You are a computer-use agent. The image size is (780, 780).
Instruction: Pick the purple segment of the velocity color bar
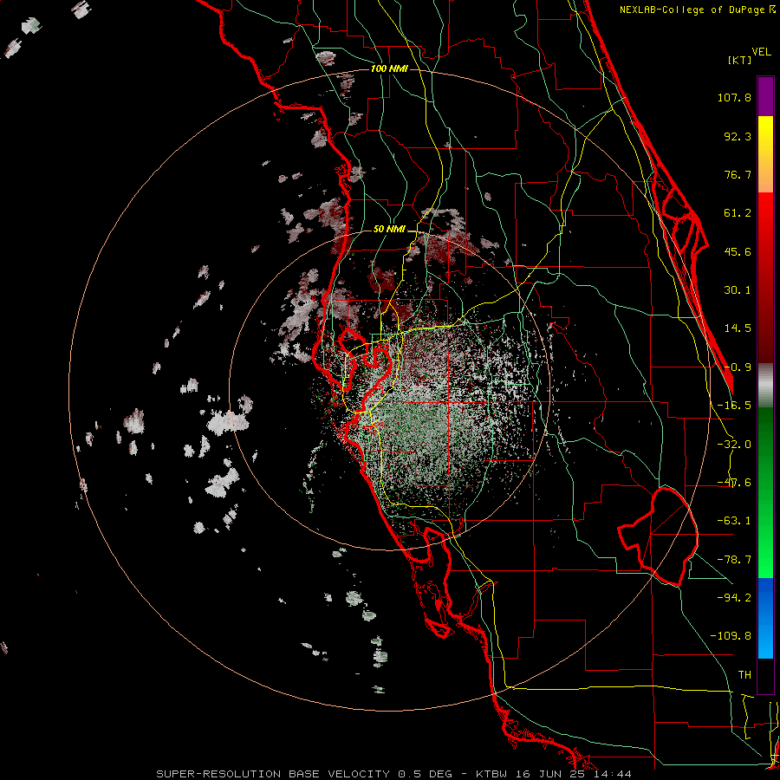[765, 96]
